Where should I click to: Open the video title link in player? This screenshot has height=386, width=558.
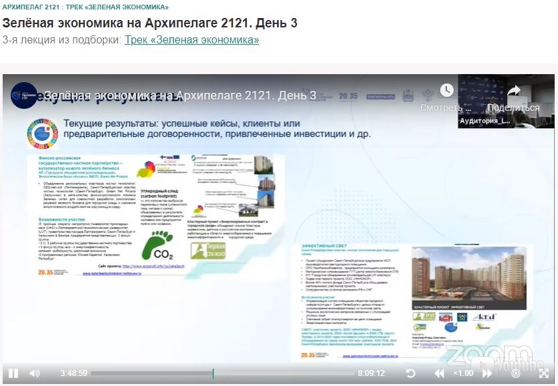[181, 95]
